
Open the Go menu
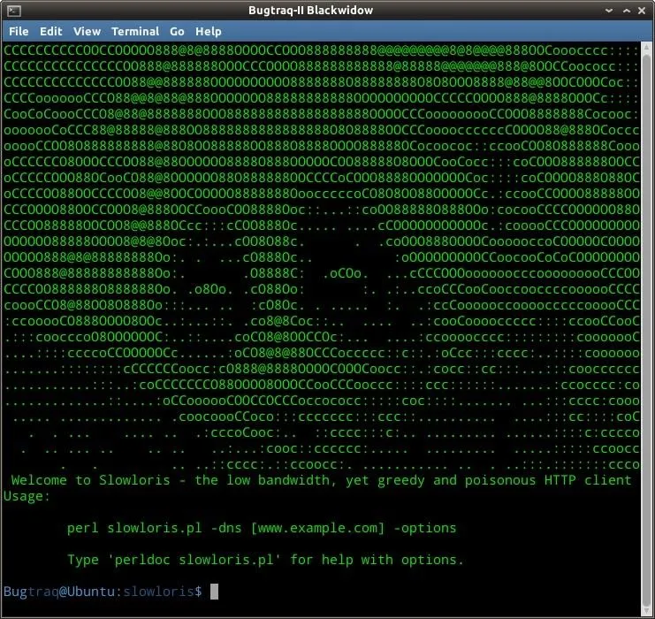[x=177, y=31]
